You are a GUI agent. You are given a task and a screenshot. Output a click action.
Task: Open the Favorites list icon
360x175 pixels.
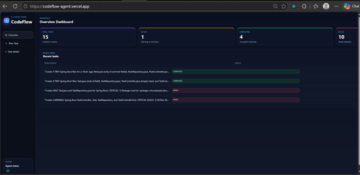click(x=316, y=6)
